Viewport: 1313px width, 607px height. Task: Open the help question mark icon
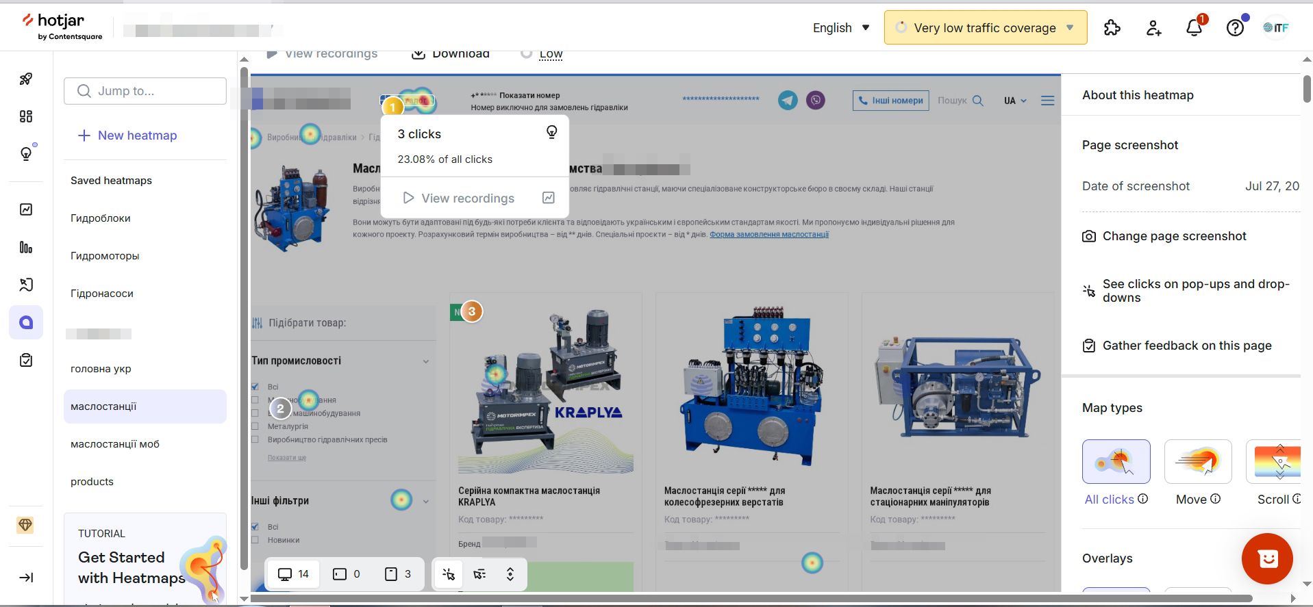(1235, 27)
